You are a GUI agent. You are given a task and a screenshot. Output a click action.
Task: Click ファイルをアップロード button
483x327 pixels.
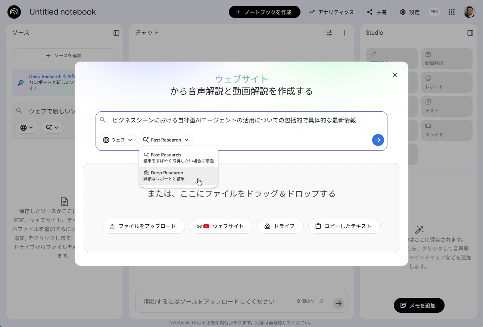tap(144, 226)
